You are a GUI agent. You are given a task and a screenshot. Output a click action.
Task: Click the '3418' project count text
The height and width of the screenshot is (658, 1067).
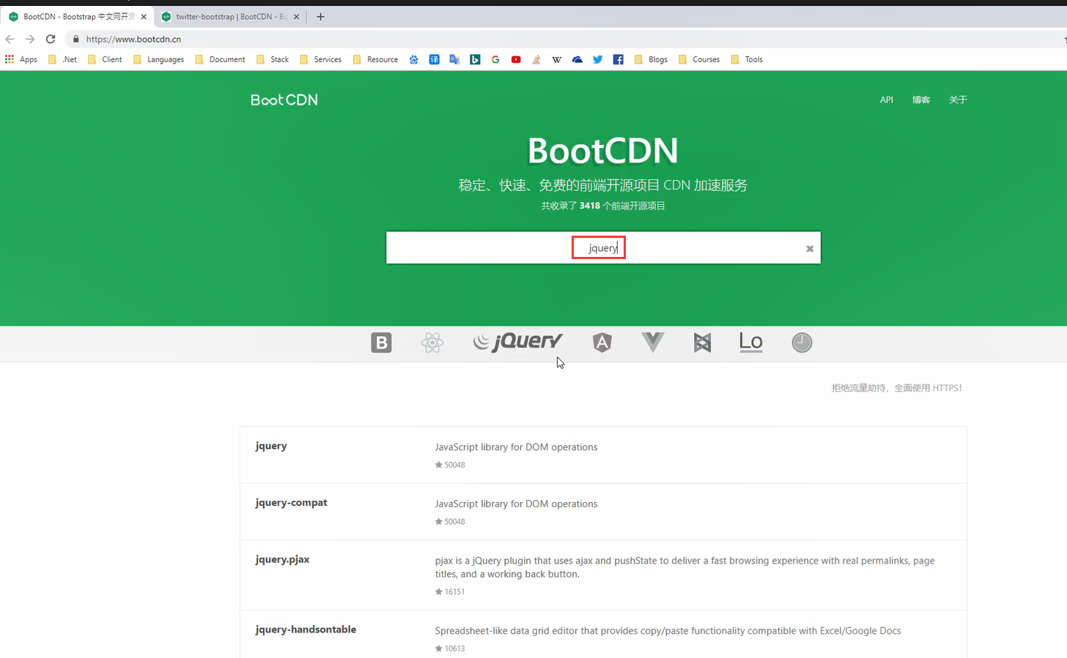[590, 206]
